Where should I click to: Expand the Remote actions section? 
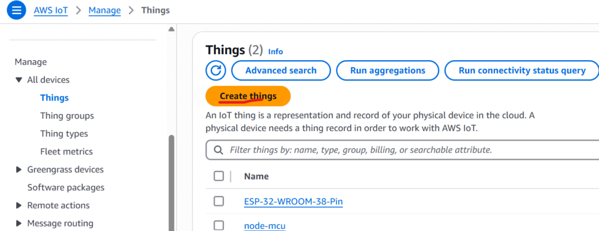pyautogui.click(x=18, y=205)
